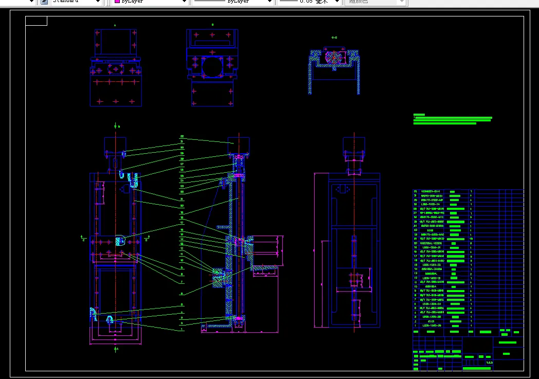Open the ByLayer linetype dropdown

(x=270, y=2)
